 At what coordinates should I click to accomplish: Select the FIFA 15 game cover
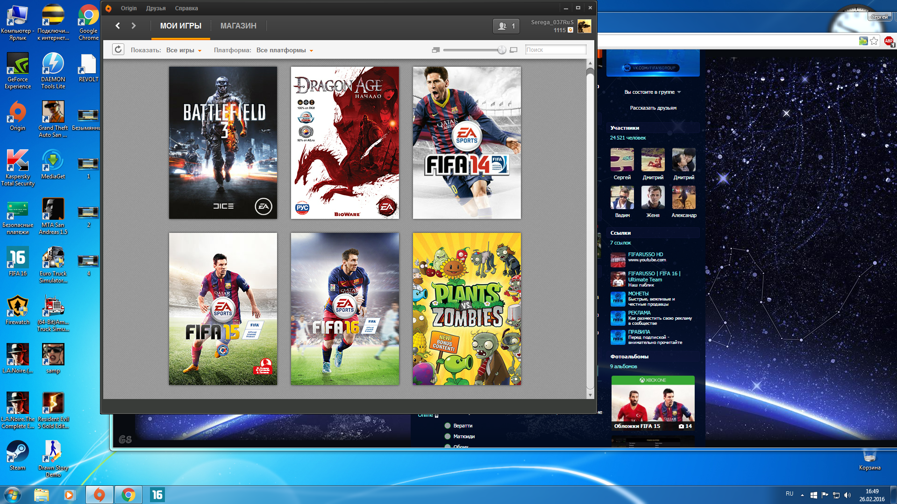[223, 309]
